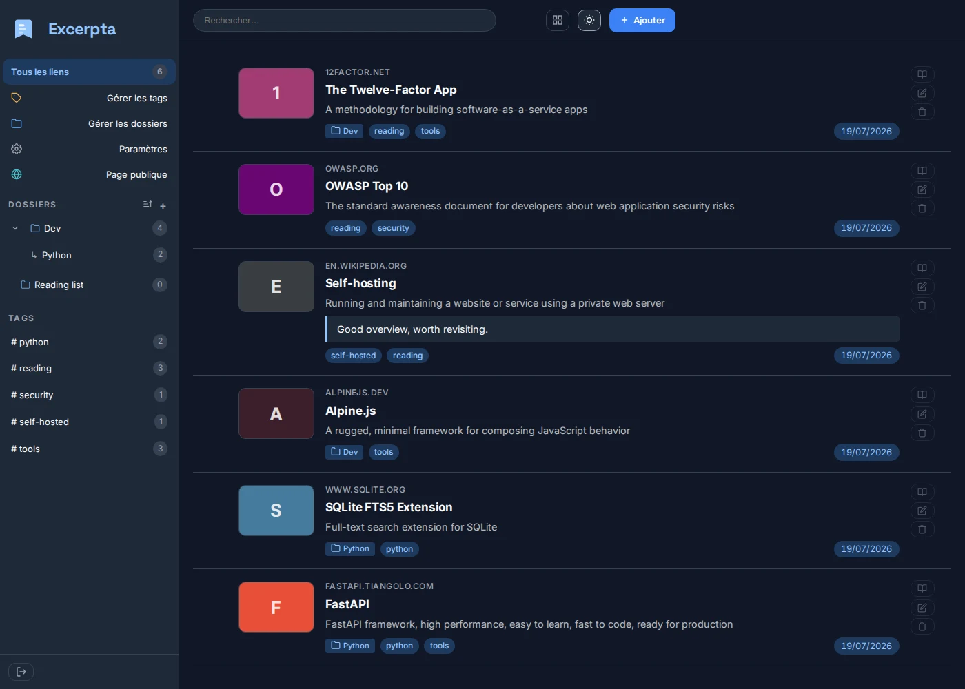Open Paramètres in the sidebar
The image size is (965, 689).
[x=90, y=149]
